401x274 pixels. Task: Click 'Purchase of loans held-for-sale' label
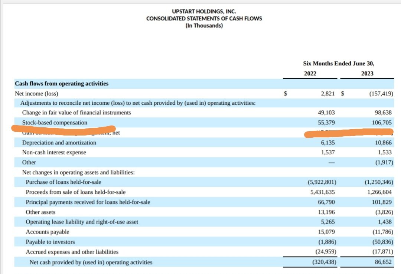63,182
